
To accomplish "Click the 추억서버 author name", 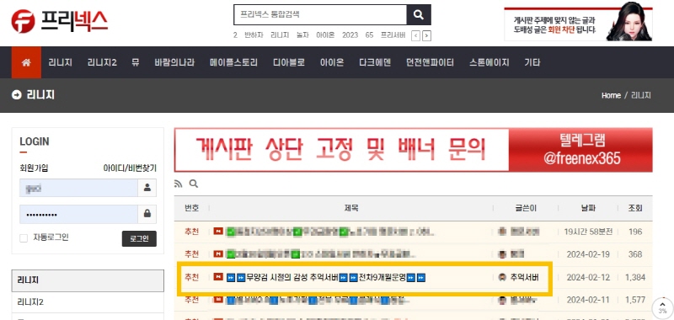I will pyautogui.click(x=524, y=278).
